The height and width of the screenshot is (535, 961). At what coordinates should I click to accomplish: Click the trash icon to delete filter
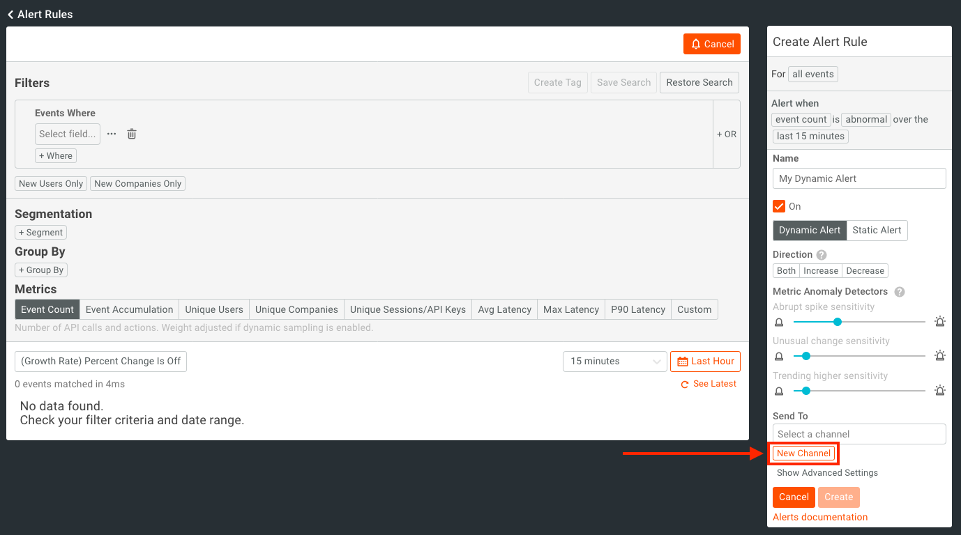pyautogui.click(x=132, y=134)
